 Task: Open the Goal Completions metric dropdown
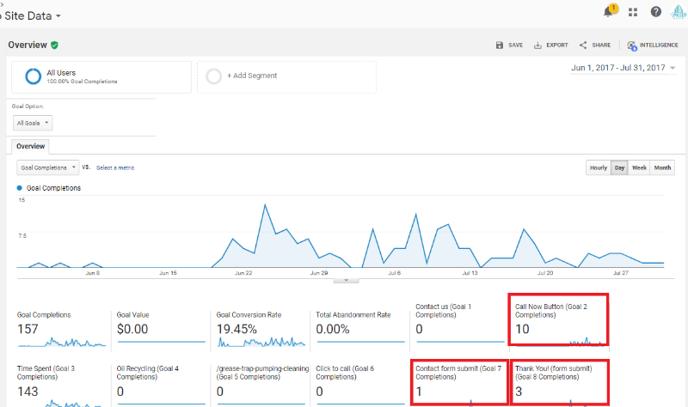[48, 167]
